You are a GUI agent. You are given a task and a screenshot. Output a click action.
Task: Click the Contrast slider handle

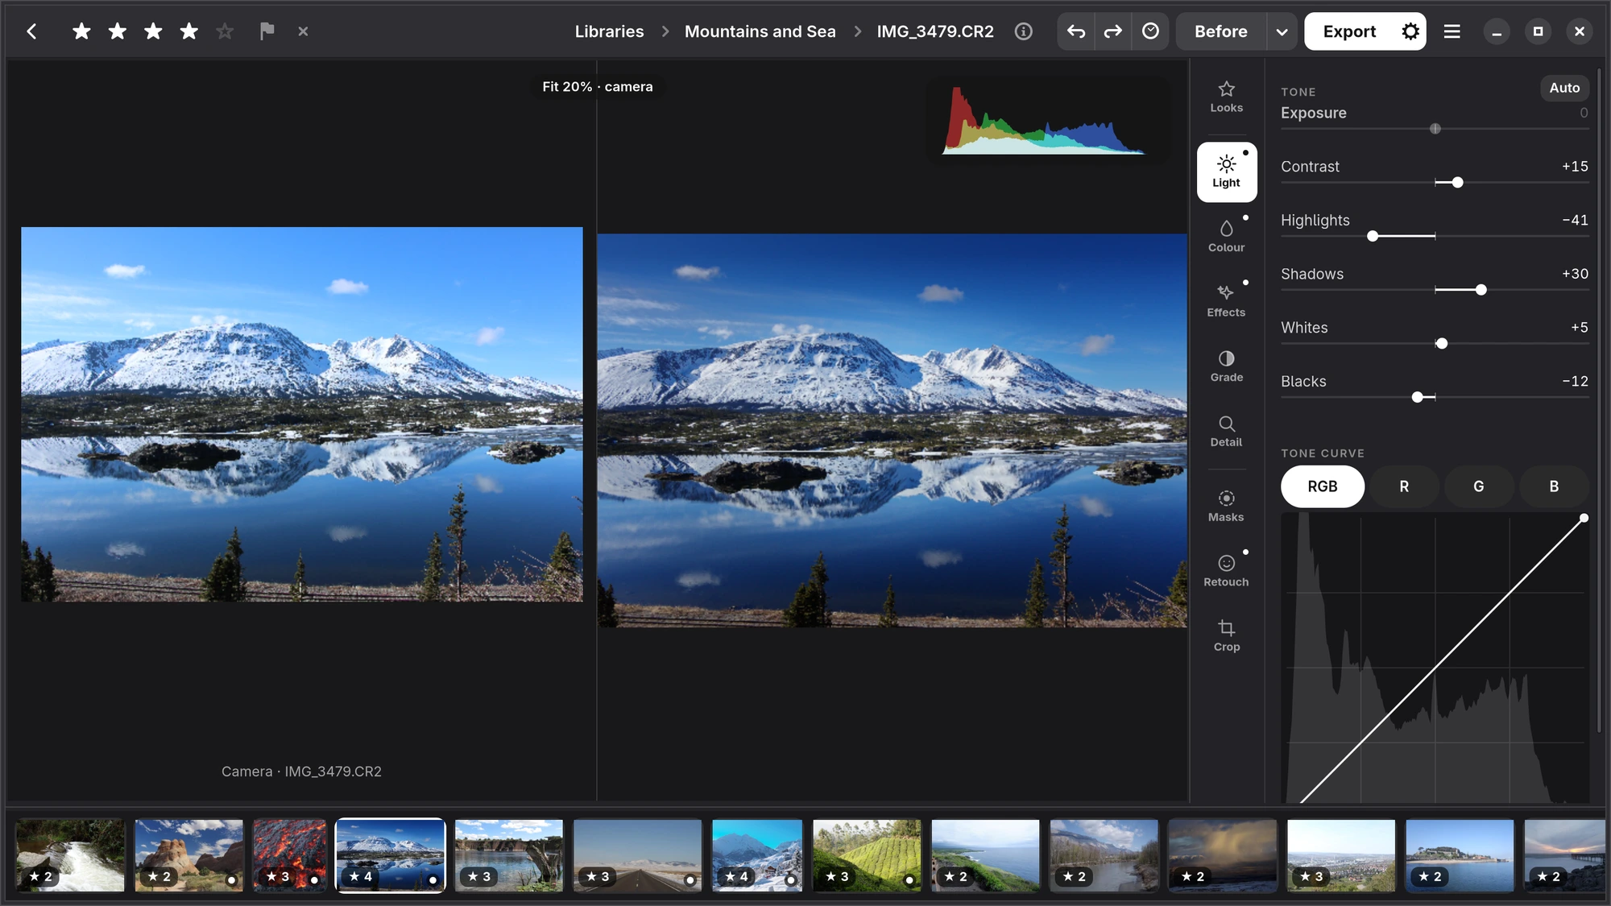(1457, 183)
